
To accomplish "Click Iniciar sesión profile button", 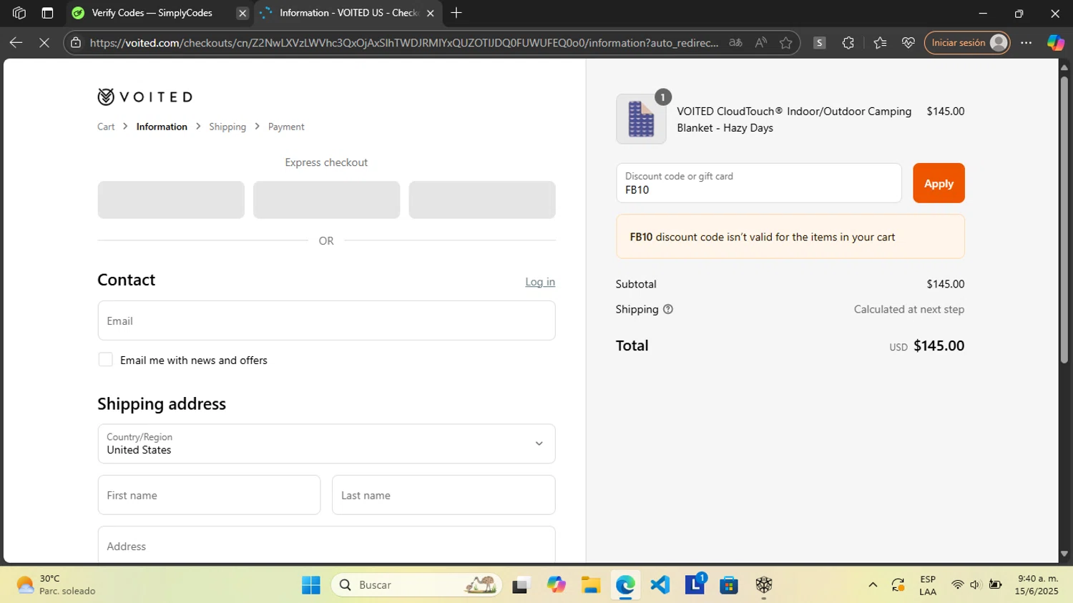I will click(x=967, y=43).
